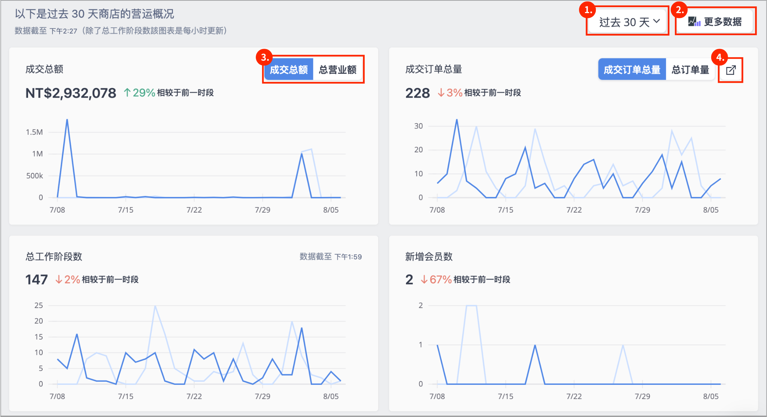This screenshot has width=767, height=417.
Task: Click the 新增会员数 card title
Action: tap(429, 256)
